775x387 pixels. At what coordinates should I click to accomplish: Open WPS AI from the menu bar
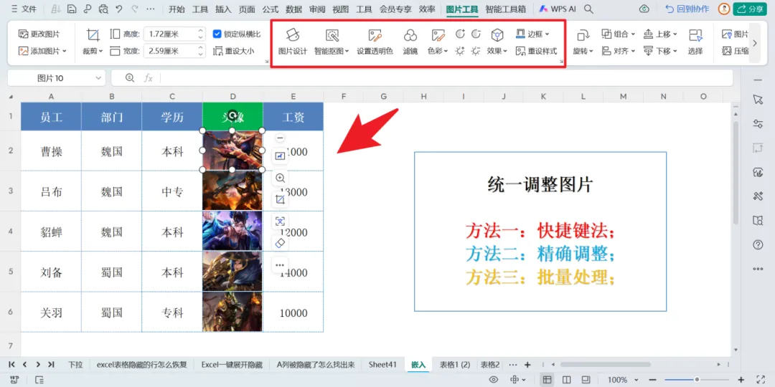pos(557,9)
